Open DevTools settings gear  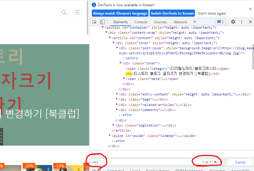click(233, 22)
